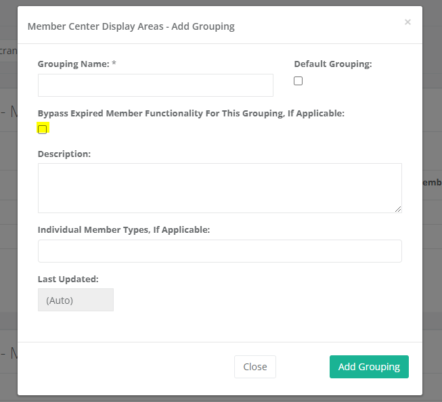Click the green Add Grouping button
This screenshot has height=402, width=442.
click(x=369, y=367)
